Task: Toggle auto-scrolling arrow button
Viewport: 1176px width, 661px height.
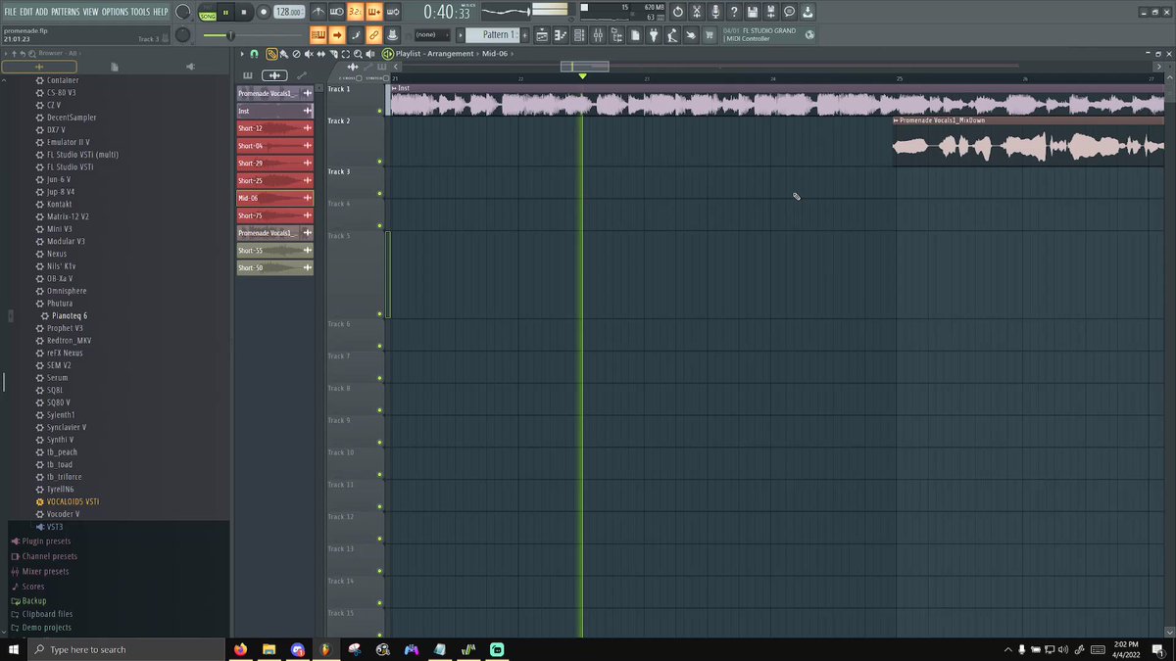Action: 337,35
